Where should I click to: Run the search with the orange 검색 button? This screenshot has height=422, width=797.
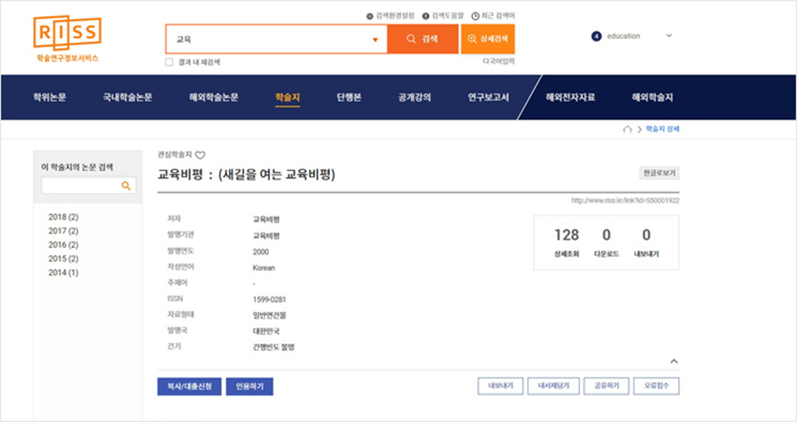[422, 39]
